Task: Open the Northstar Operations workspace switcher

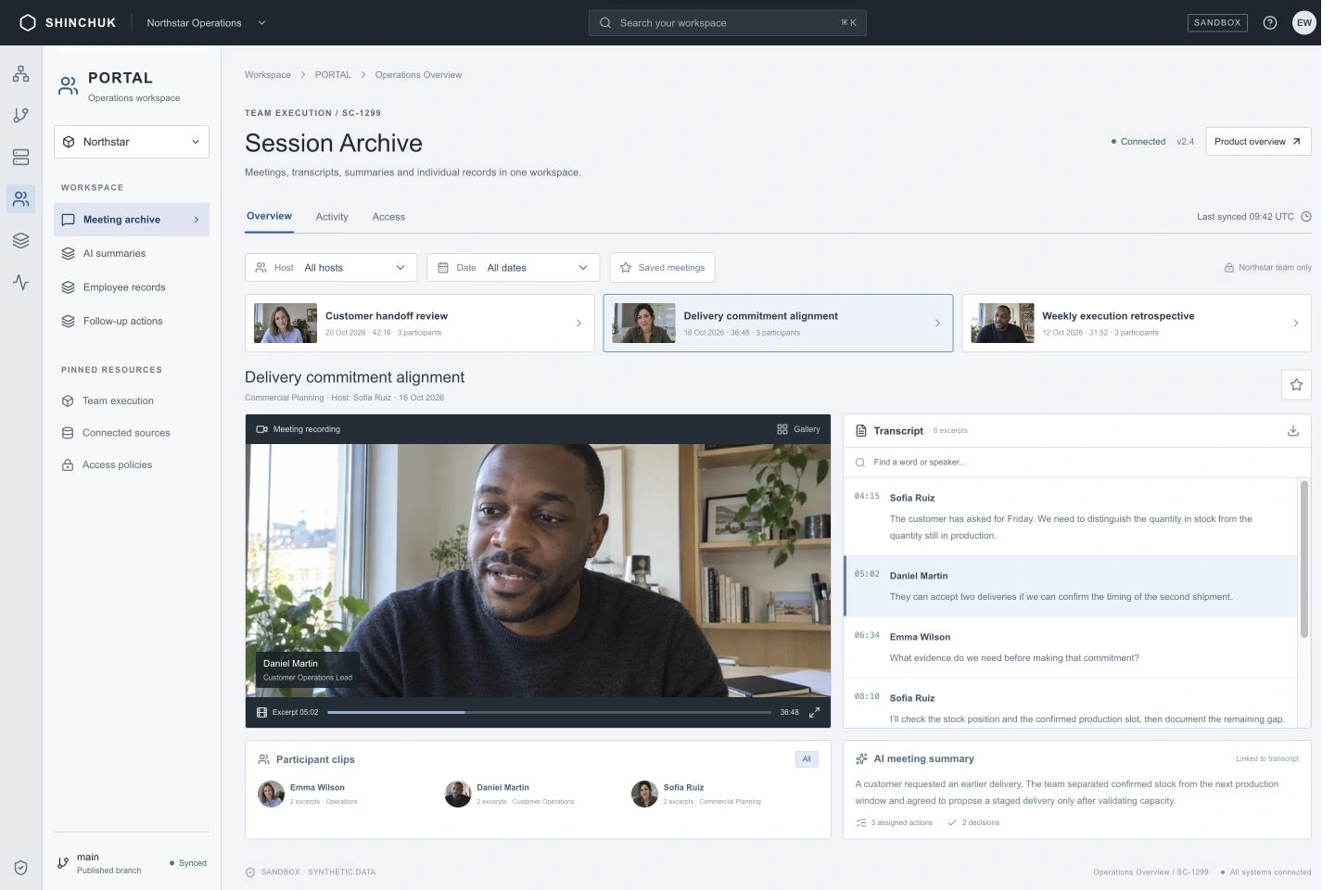Action: coord(206,22)
